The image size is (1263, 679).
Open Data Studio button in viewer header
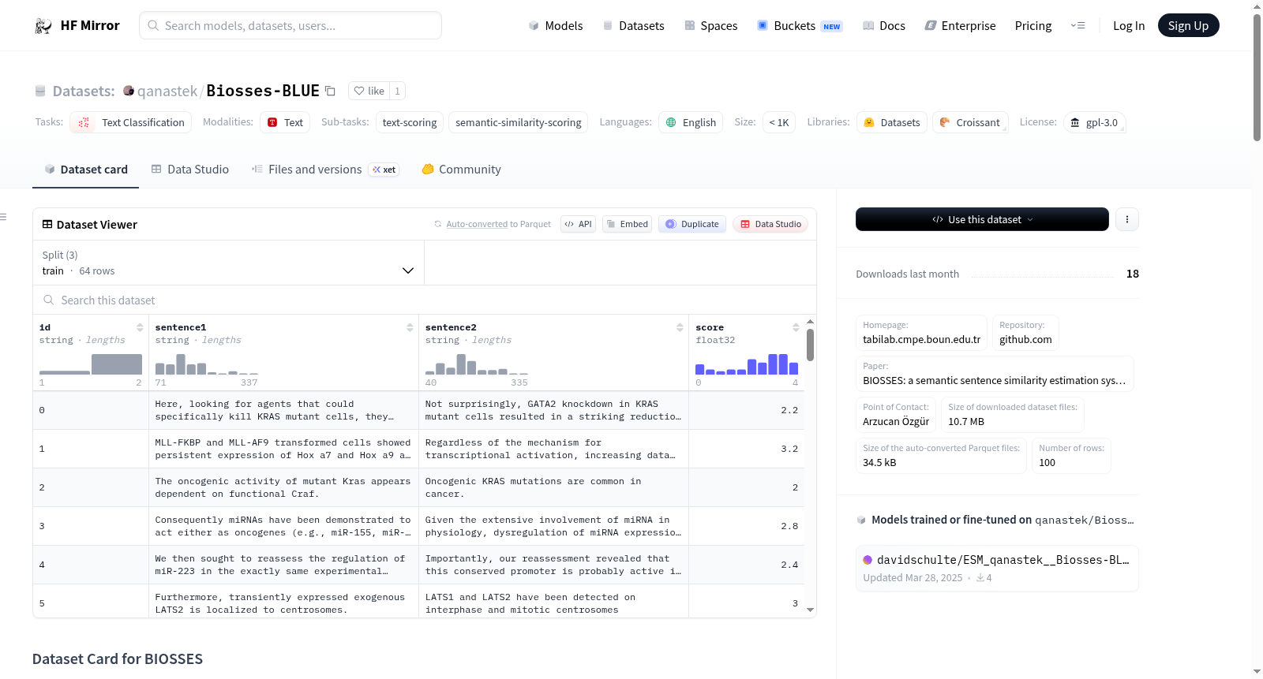[770, 224]
